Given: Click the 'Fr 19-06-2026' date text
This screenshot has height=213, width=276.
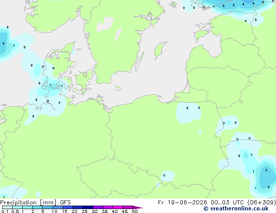Looking at the screenshot, I should [182, 203].
